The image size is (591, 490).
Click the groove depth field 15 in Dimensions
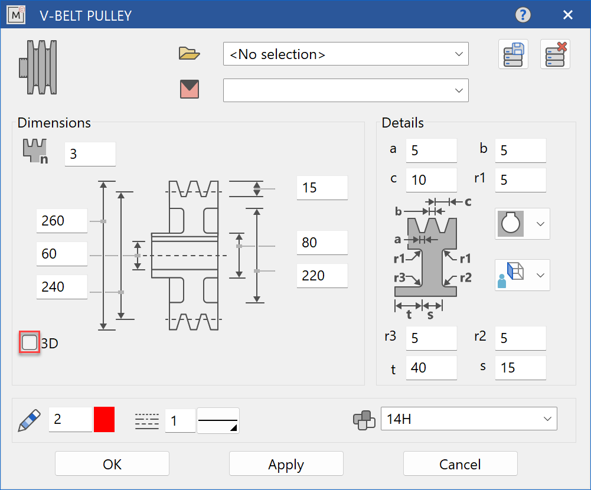pyautogui.click(x=322, y=187)
